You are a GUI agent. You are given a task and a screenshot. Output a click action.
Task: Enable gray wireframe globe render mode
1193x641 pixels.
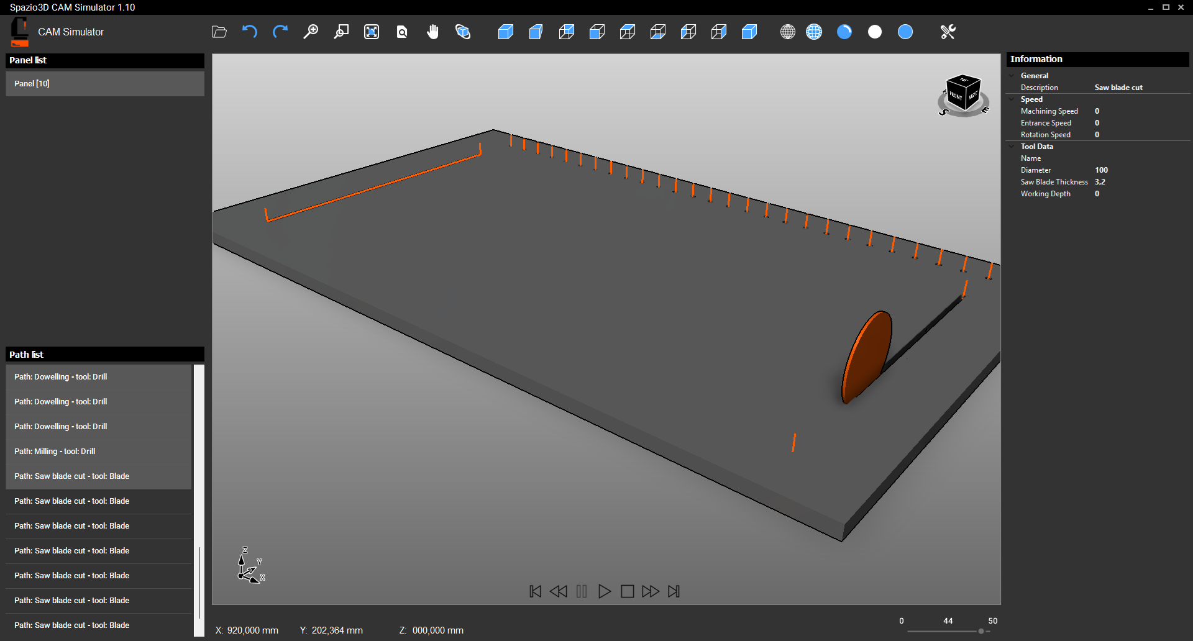coord(788,32)
